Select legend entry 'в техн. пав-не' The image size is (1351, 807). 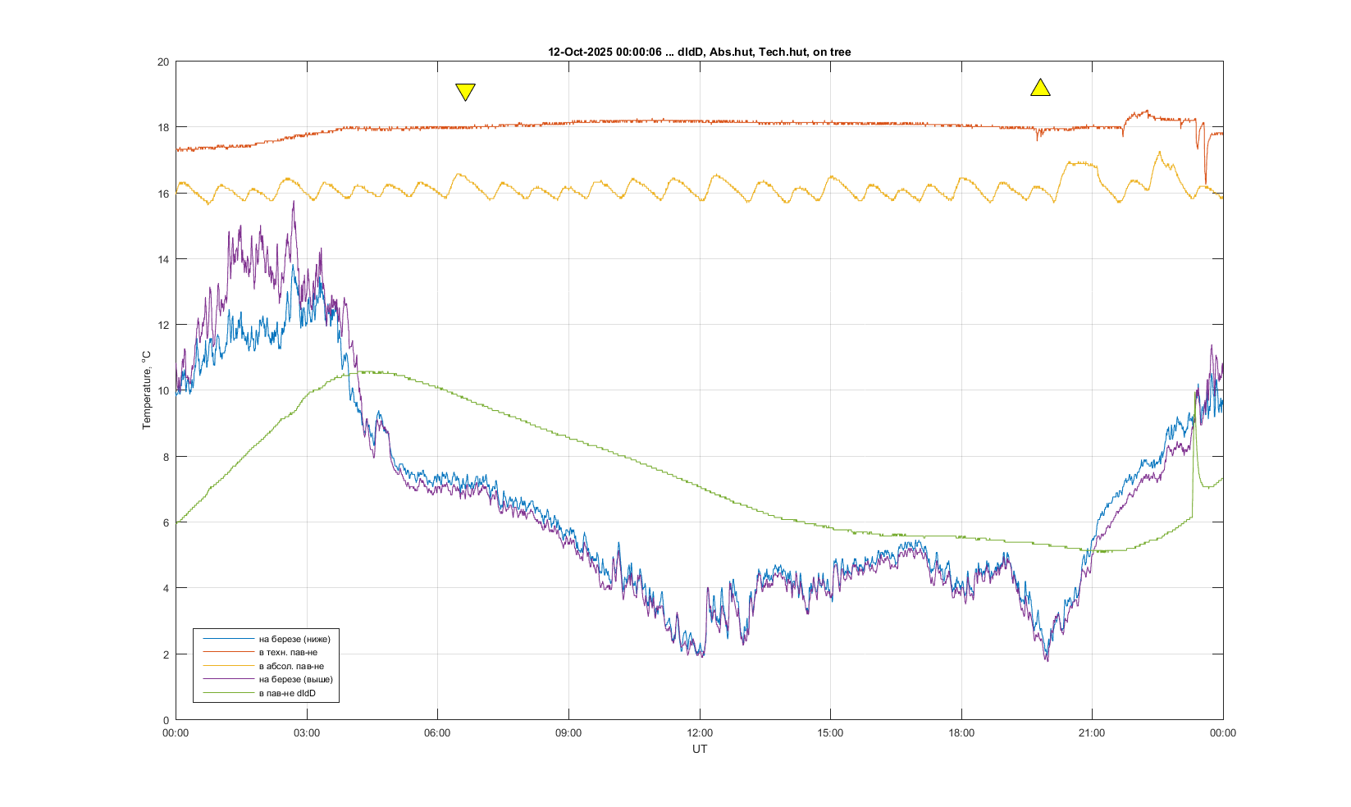288,653
